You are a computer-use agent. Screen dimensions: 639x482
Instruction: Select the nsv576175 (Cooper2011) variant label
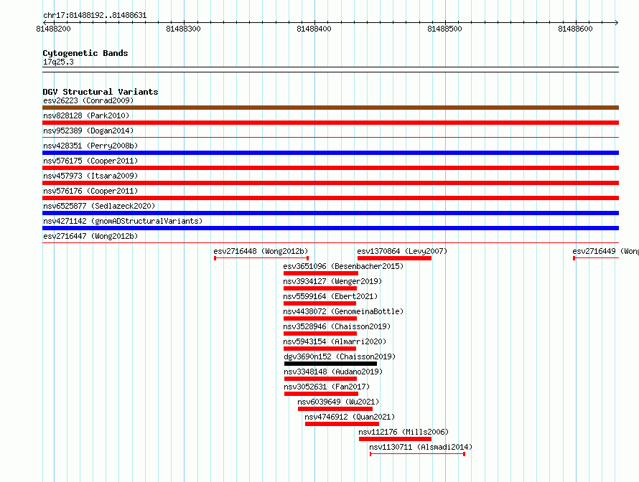[90, 161]
